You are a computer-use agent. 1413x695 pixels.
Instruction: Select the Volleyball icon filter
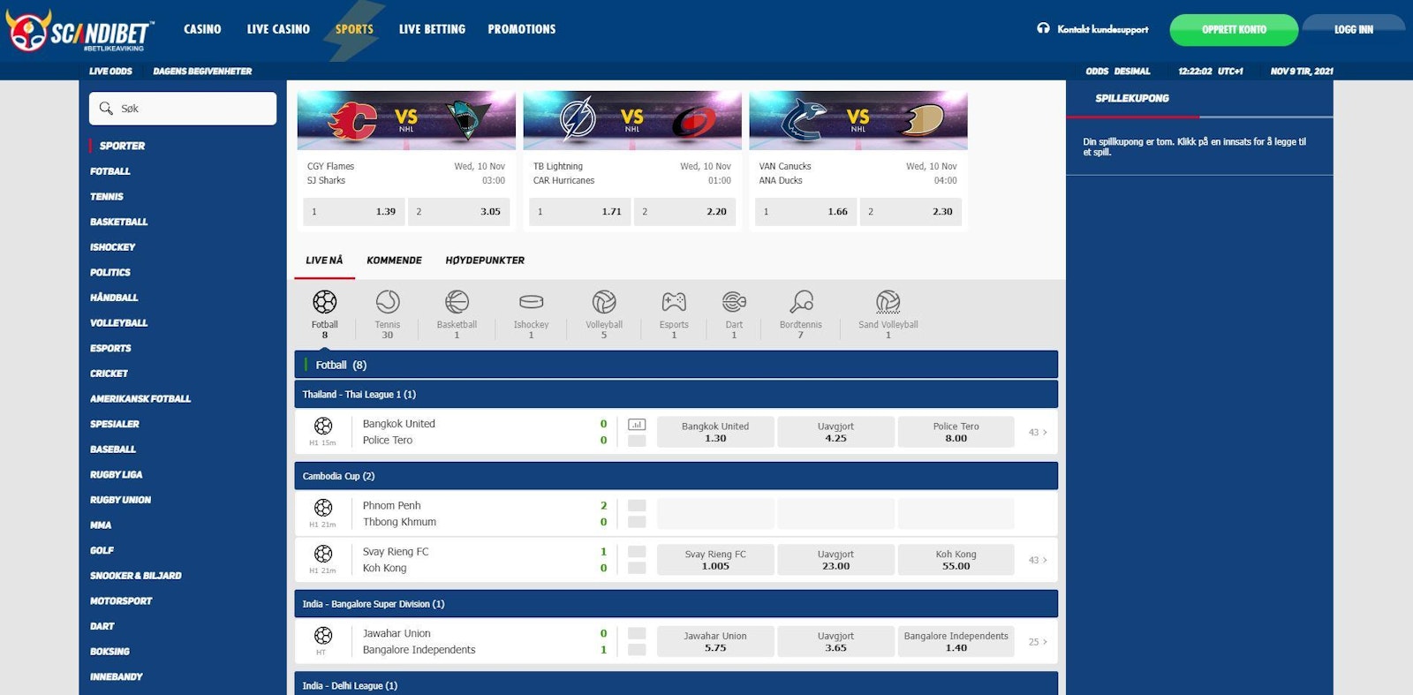[604, 303]
